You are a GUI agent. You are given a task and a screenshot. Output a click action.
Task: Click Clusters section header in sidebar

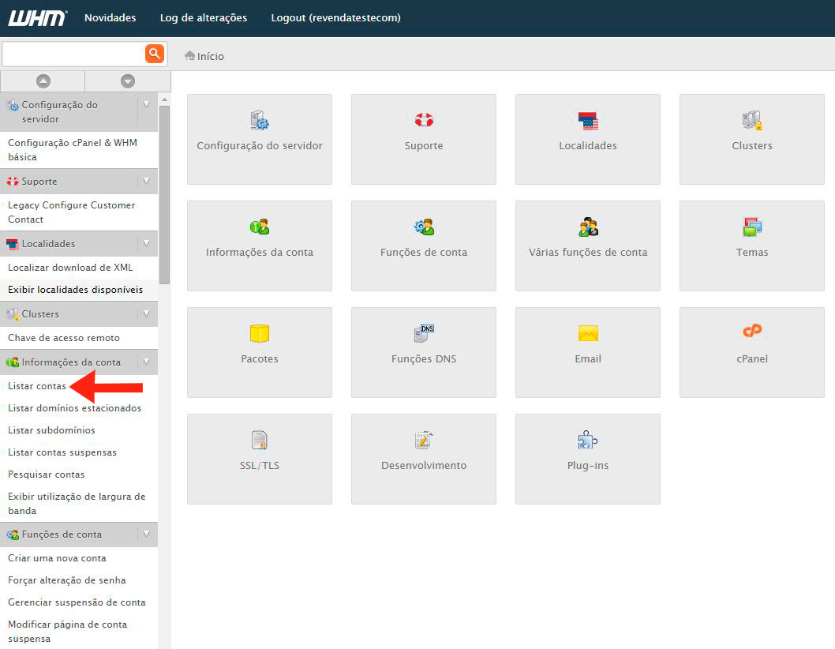point(79,314)
